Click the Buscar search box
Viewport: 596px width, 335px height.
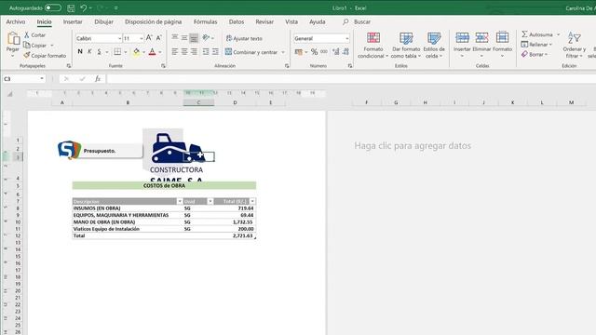pyautogui.click(x=362, y=21)
